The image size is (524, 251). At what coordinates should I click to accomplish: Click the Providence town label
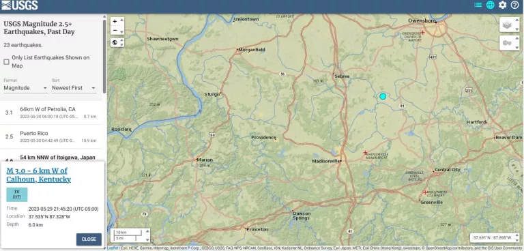click(263, 137)
